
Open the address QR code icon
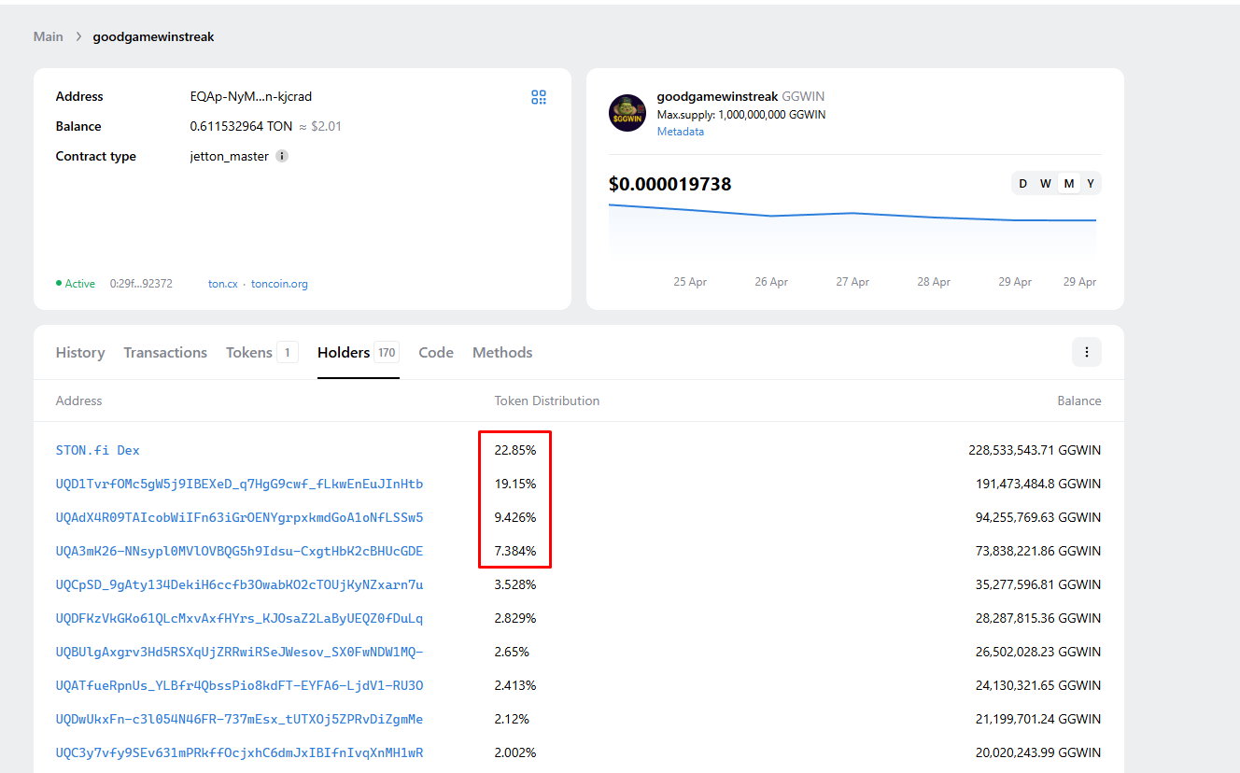point(539,97)
